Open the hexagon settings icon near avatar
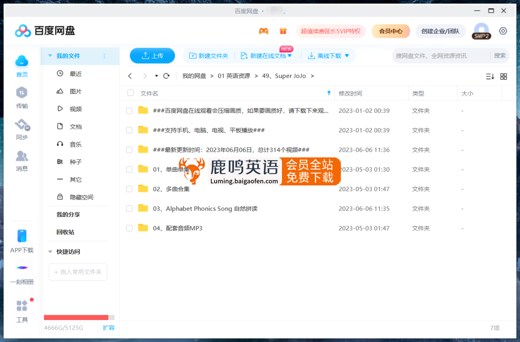Screen dimensions: 520x342 pyautogui.click(x=503, y=31)
